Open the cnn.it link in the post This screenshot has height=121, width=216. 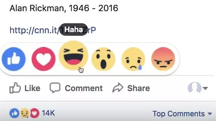[x=52, y=30]
